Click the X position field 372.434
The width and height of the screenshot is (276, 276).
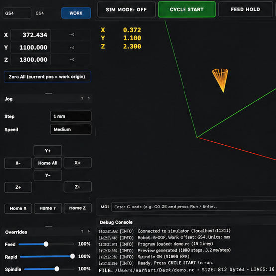tap(31, 35)
